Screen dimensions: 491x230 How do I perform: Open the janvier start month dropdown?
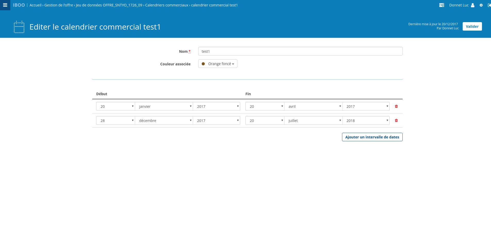click(164, 107)
